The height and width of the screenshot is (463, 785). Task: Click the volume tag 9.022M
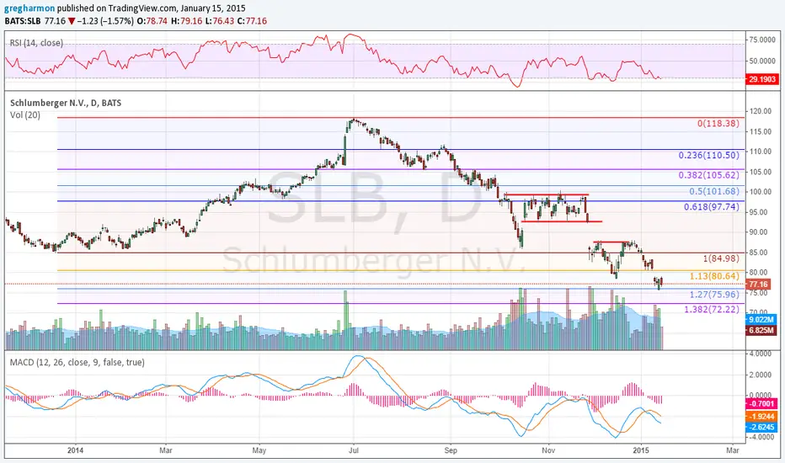coord(762,319)
